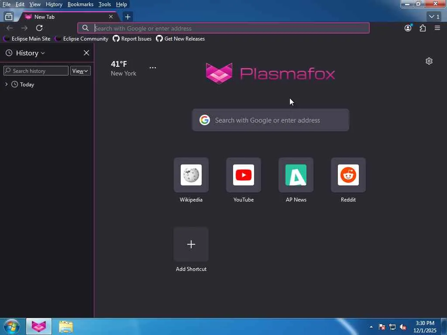Show hidden tray icons arrow
The height and width of the screenshot is (335, 447).
[x=371, y=327]
